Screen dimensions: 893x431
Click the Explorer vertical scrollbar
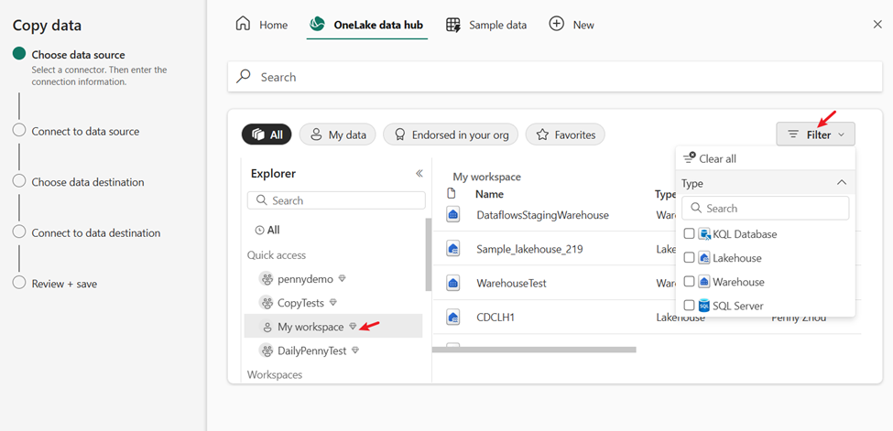pyautogui.click(x=429, y=253)
